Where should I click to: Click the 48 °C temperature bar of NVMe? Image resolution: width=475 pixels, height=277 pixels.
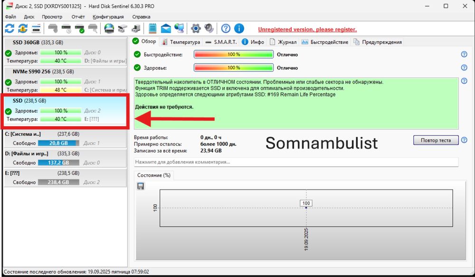pyautogui.click(x=61, y=90)
